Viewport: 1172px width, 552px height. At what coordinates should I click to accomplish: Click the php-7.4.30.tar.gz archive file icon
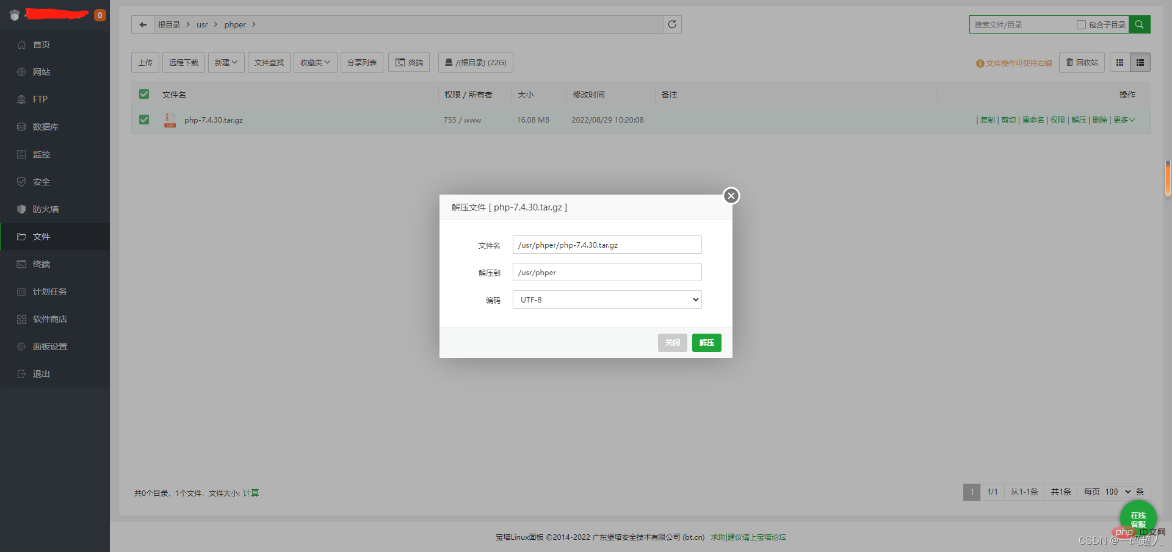point(170,120)
